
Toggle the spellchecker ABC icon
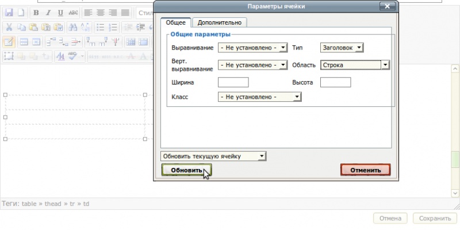(72, 56)
